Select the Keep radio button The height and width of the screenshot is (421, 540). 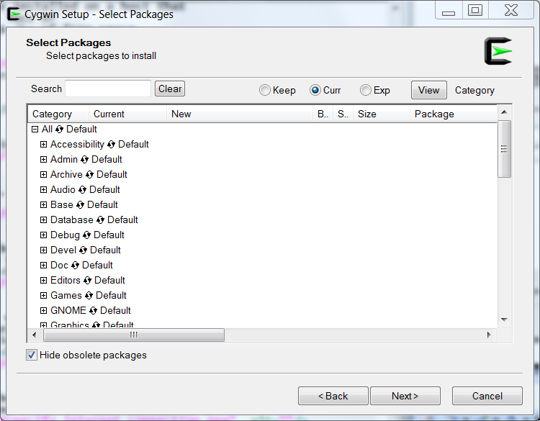click(x=264, y=90)
